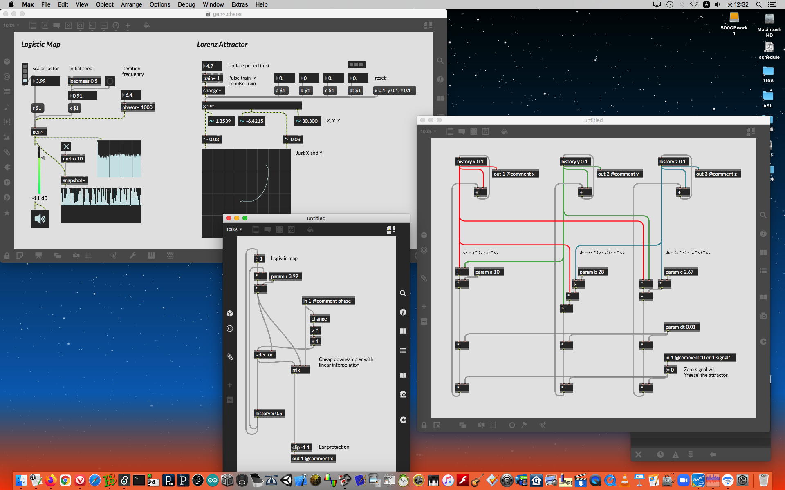Open the object cube icon in the front gen sidebar

230,313
